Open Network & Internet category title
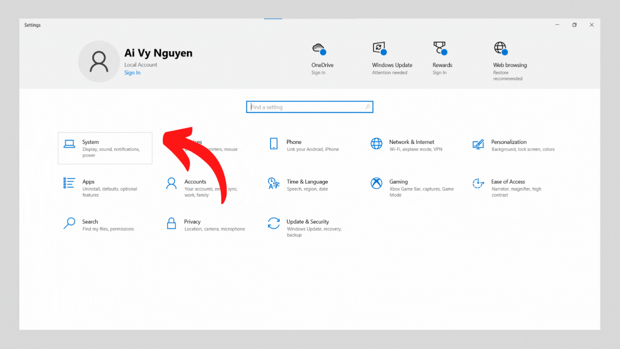The width and height of the screenshot is (620, 349). click(412, 142)
